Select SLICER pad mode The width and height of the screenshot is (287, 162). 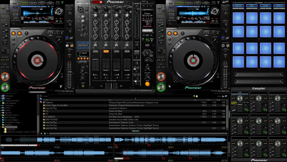pos(265,6)
